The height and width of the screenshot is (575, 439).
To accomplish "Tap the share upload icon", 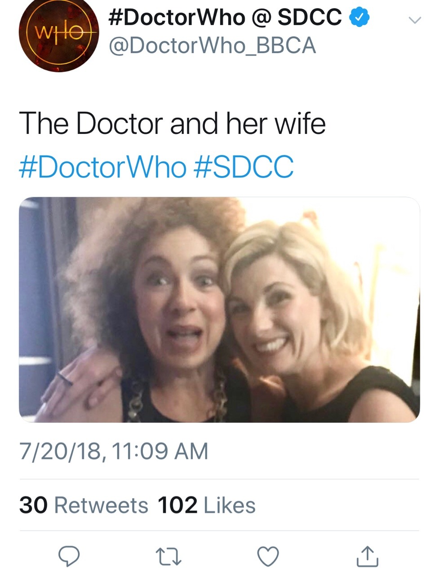I will point(367,556).
